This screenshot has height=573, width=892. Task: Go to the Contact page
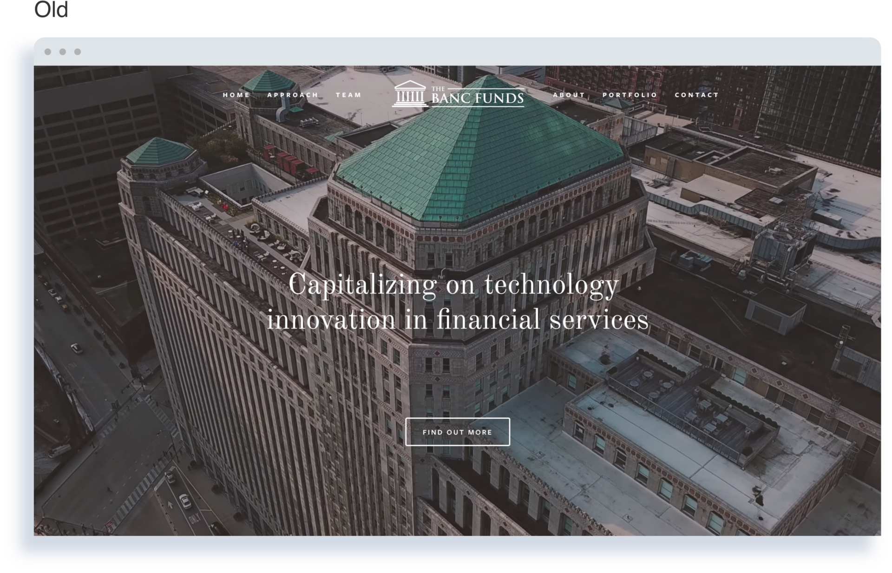696,95
